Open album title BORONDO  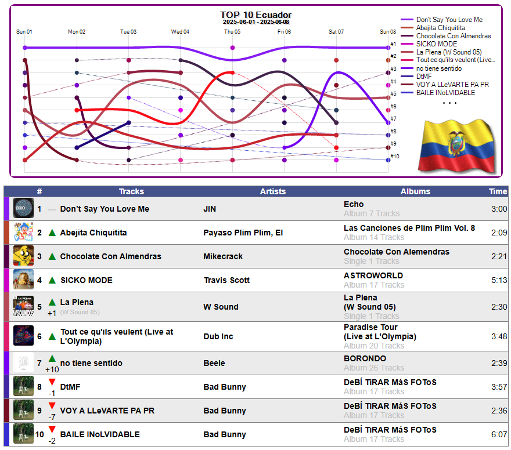[x=365, y=358]
